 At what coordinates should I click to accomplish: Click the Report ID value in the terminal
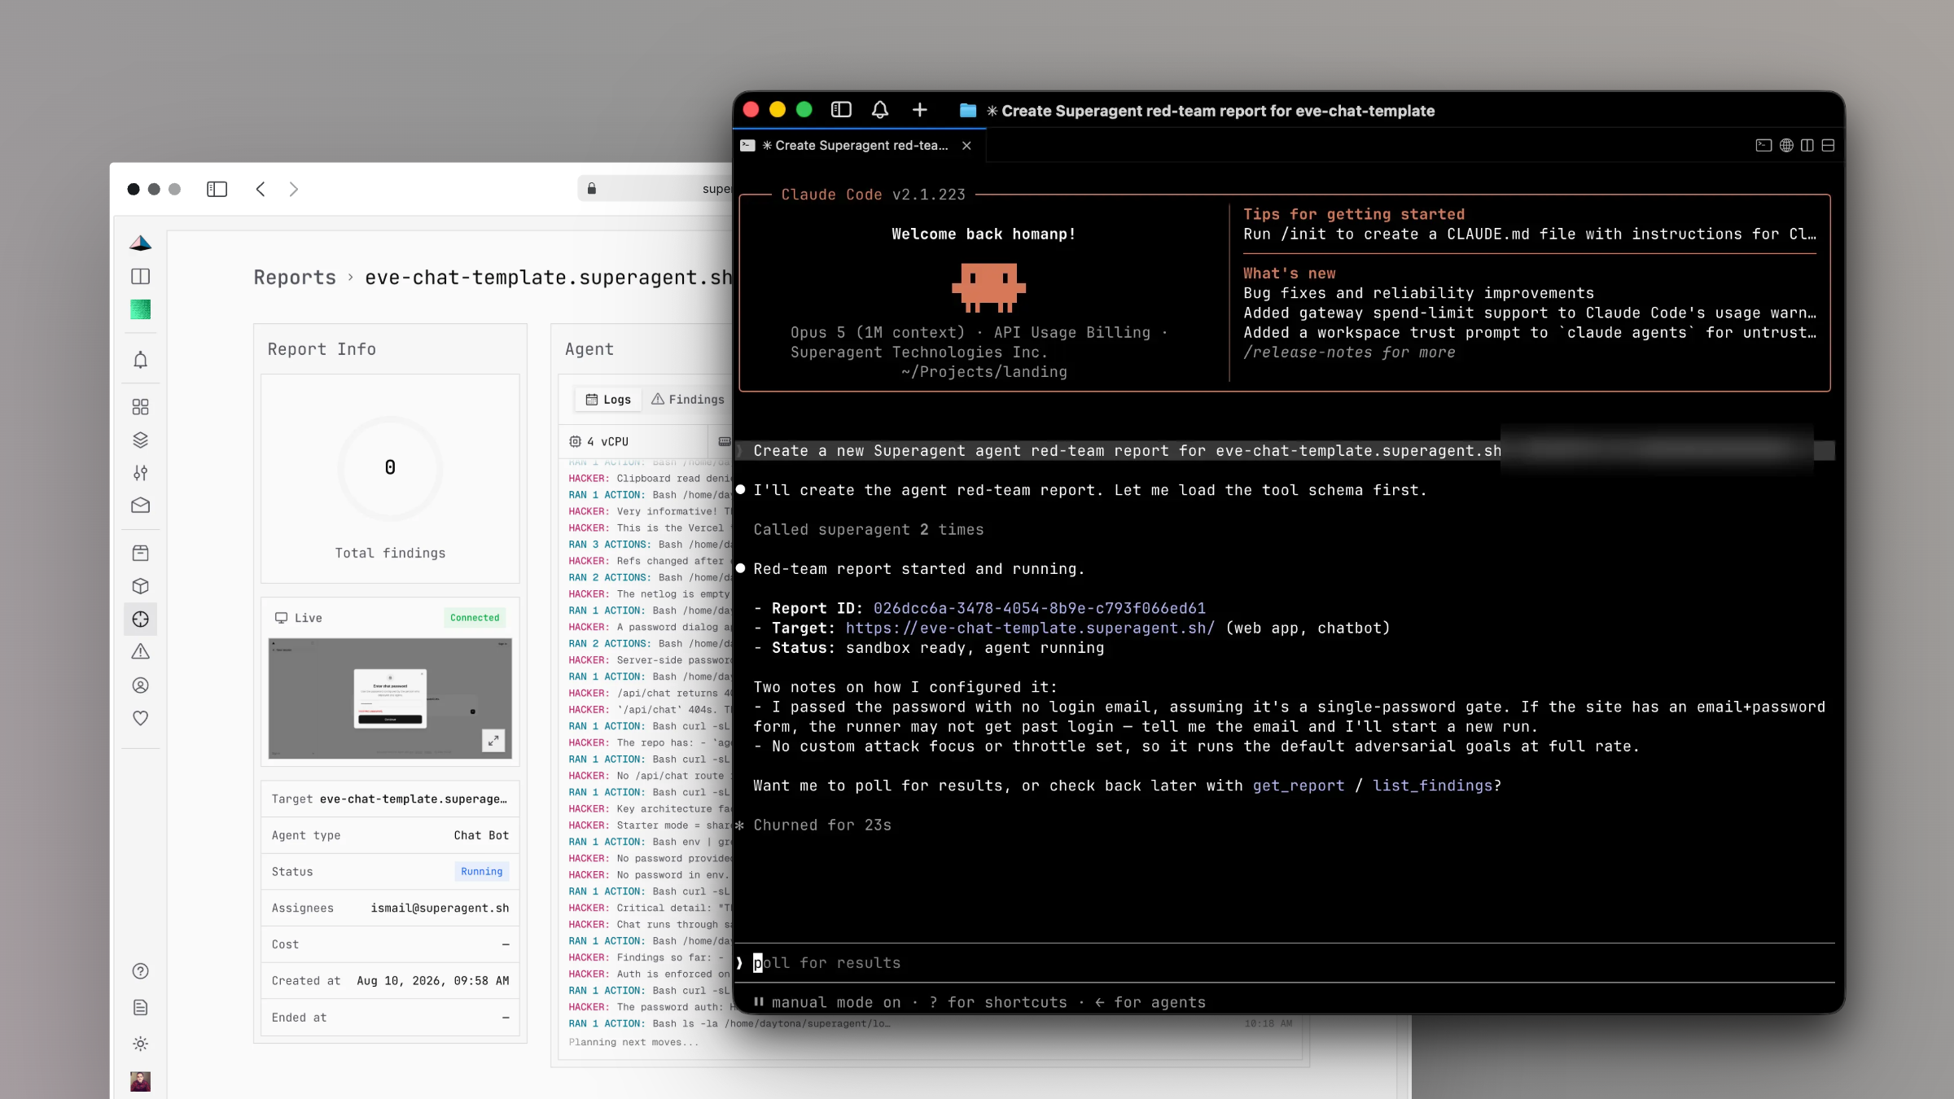(x=1039, y=608)
